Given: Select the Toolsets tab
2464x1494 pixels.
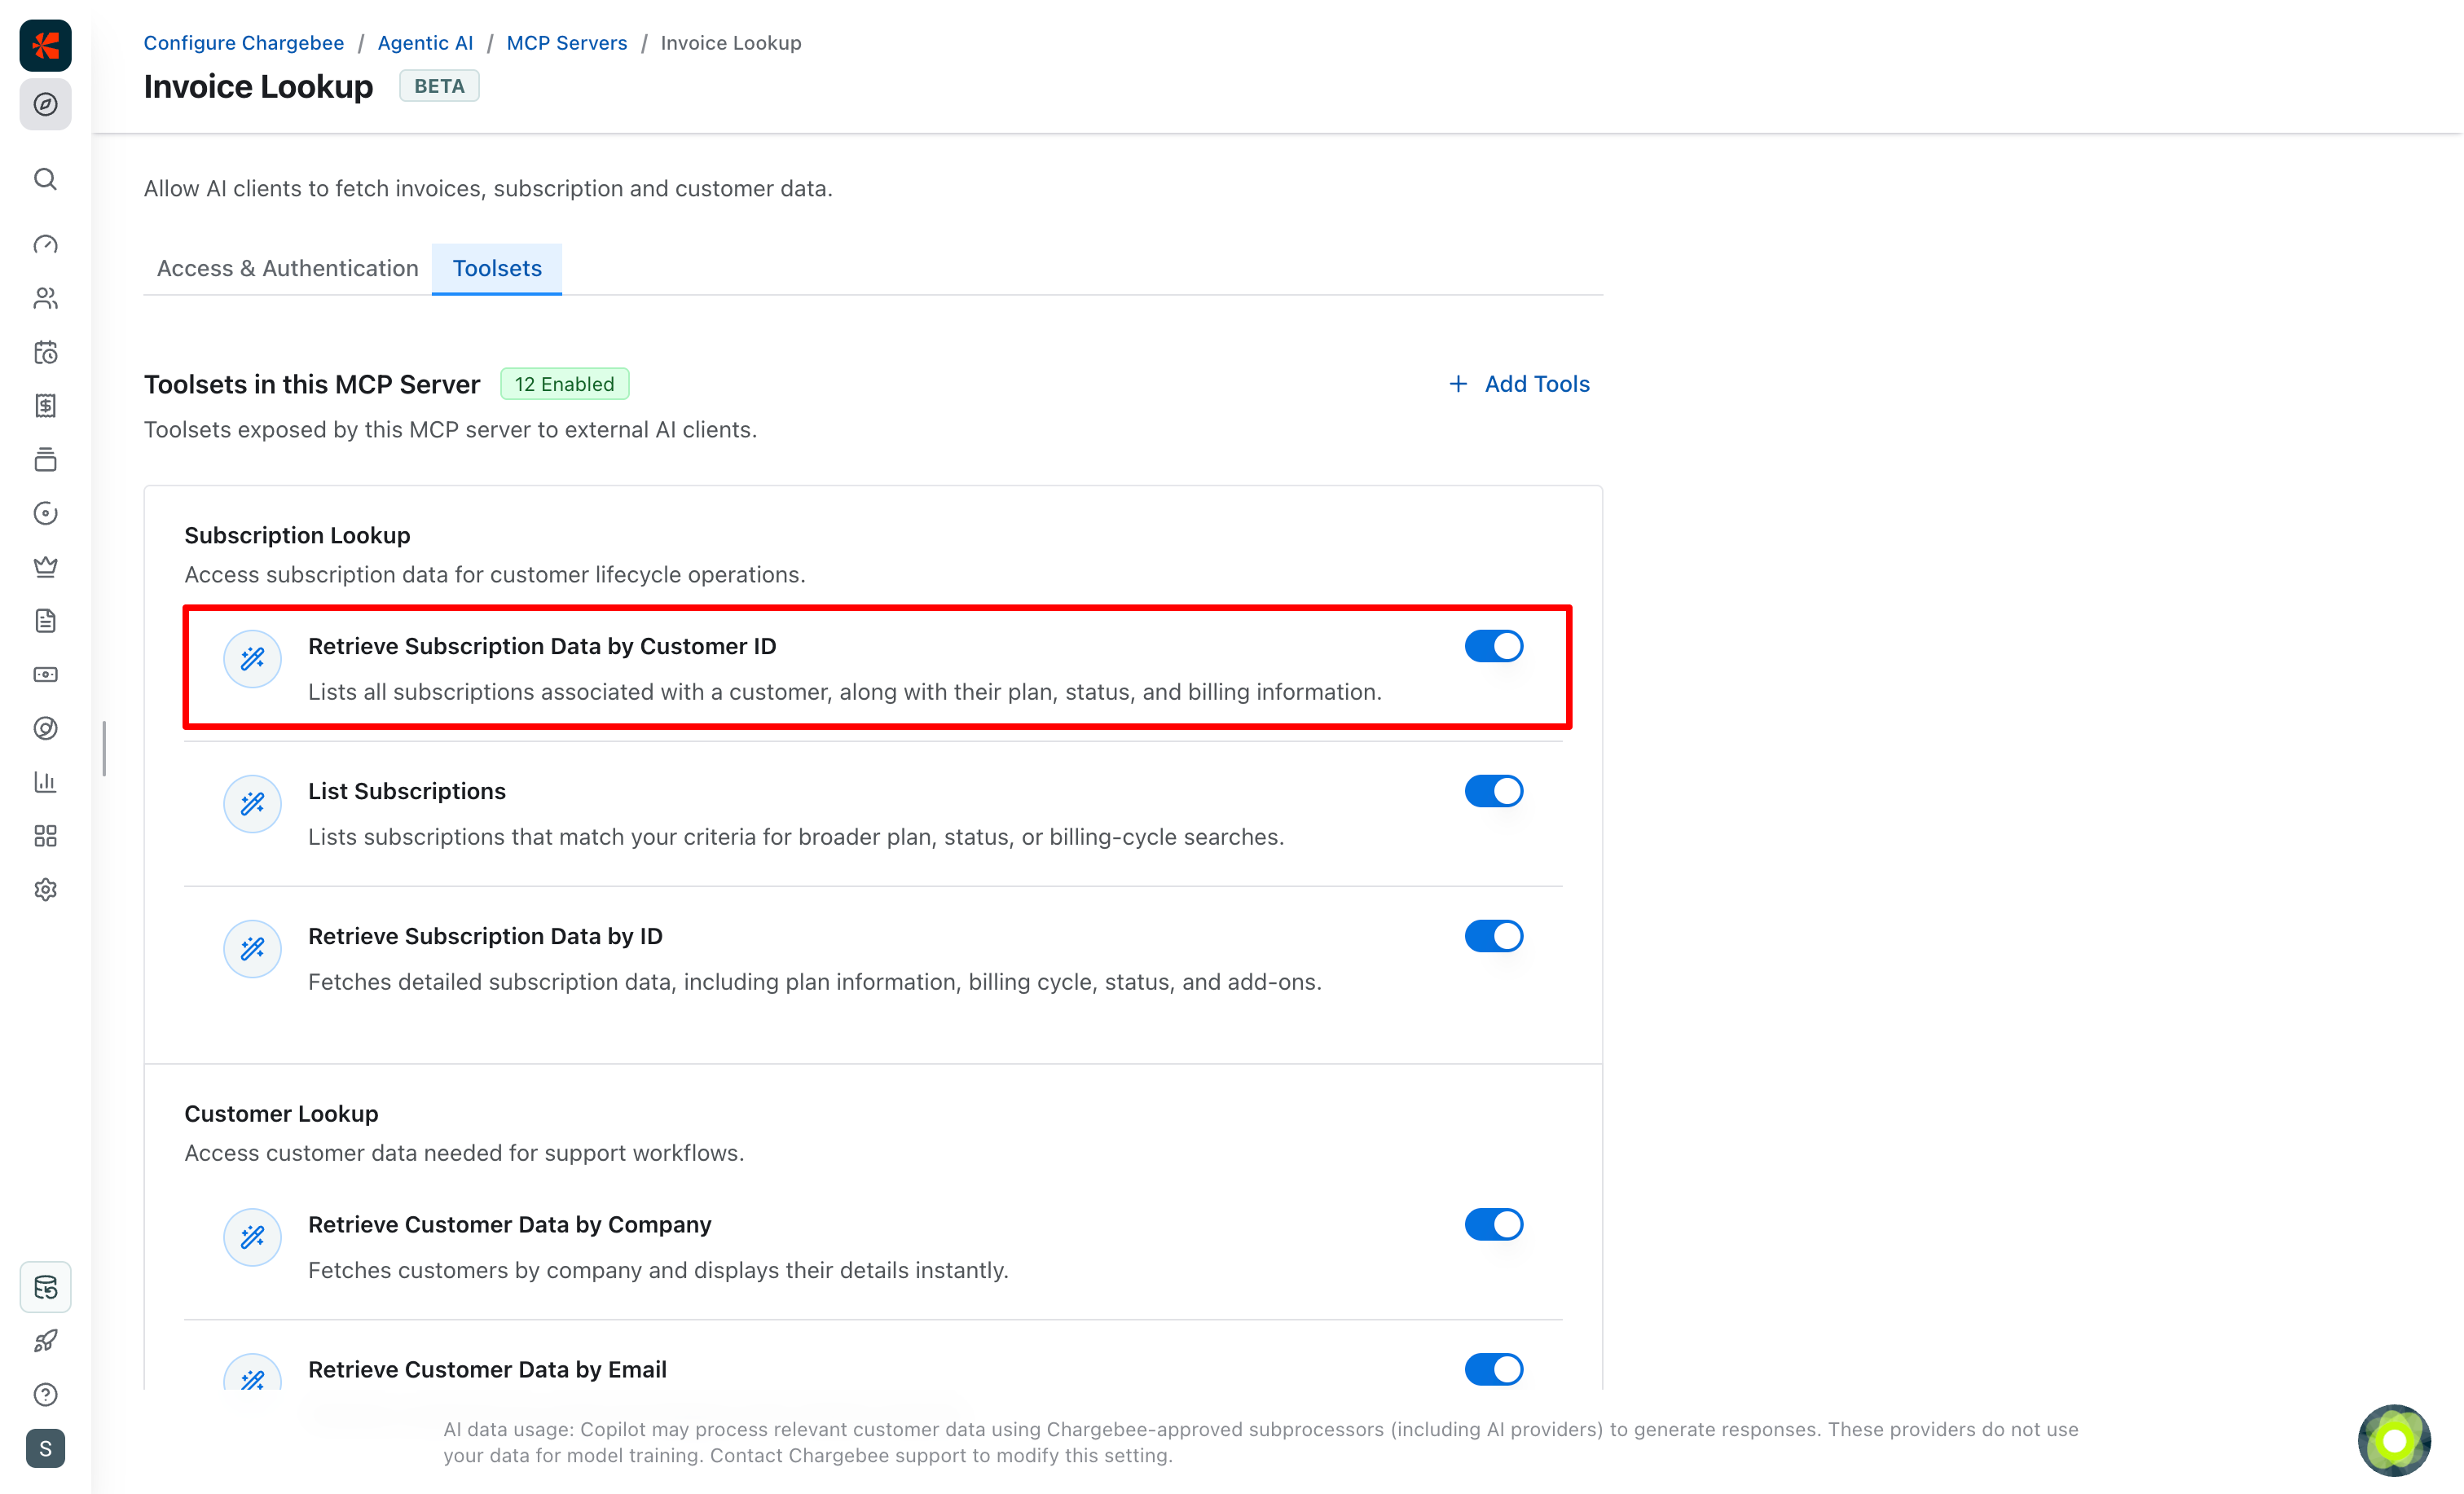Looking at the screenshot, I should tap(497, 268).
